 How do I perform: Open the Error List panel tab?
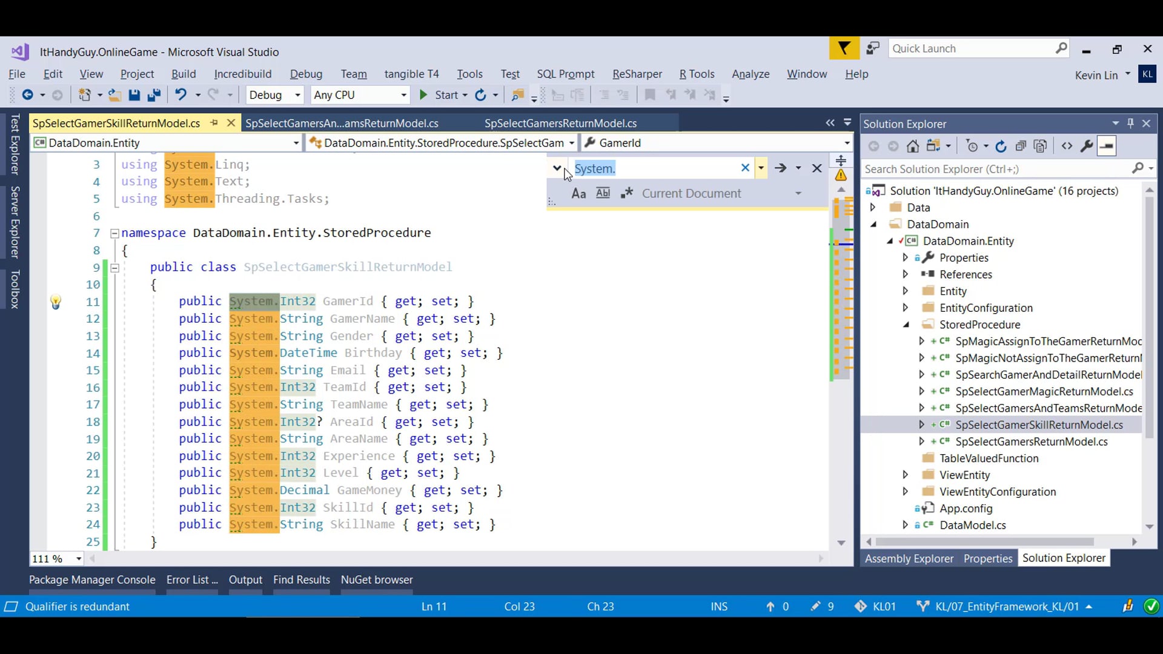[191, 580]
